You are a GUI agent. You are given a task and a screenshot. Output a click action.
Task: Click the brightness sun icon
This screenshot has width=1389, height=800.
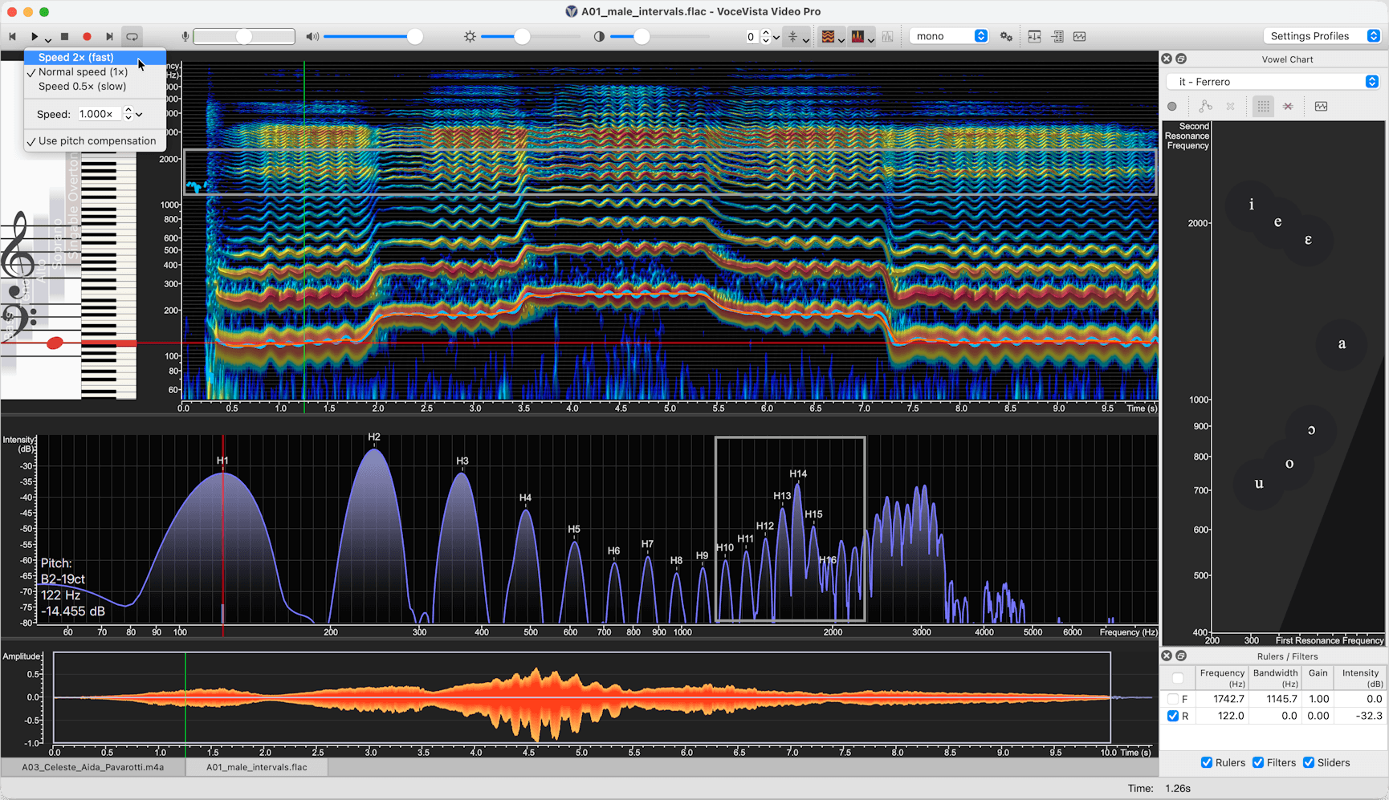coord(470,37)
